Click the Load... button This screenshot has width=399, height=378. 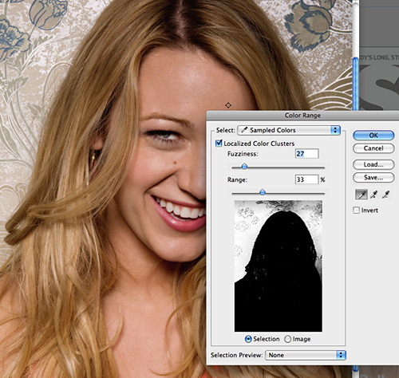(x=373, y=164)
